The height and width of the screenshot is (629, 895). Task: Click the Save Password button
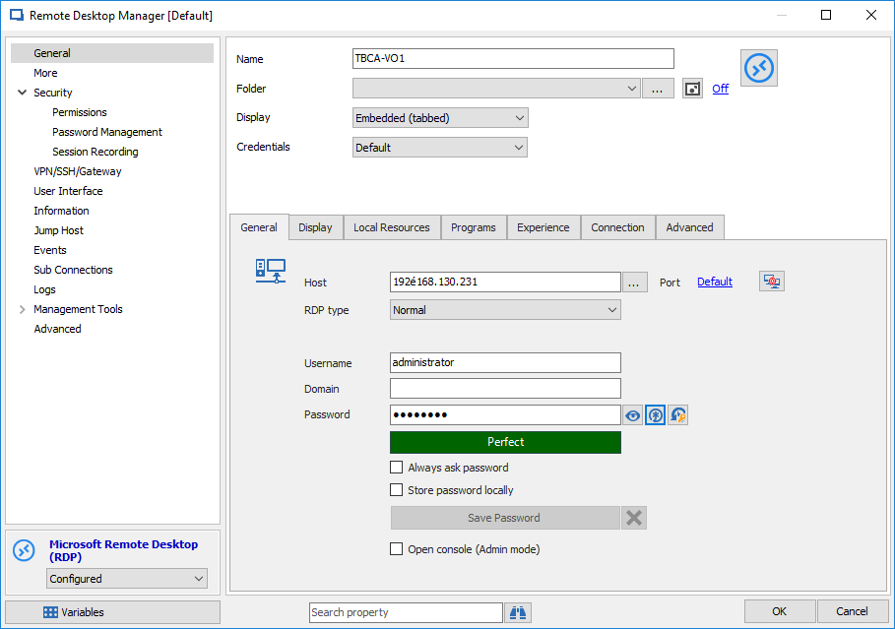(504, 518)
